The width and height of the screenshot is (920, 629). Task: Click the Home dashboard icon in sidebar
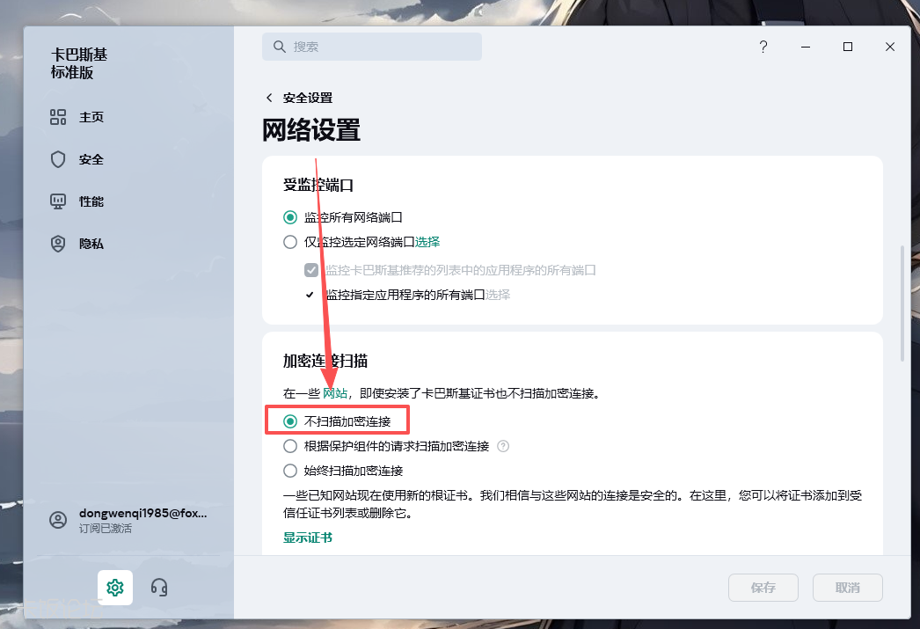tap(58, 117)
